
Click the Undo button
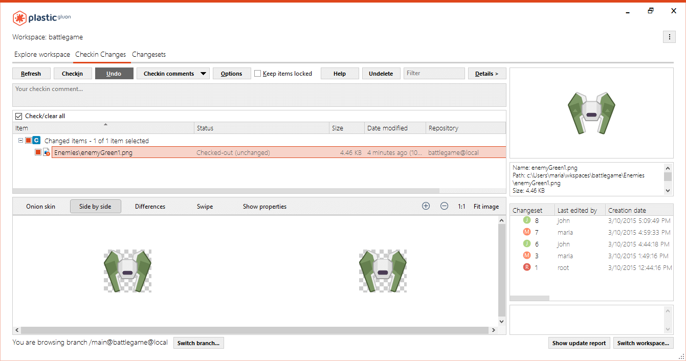[x=114, y=74]
